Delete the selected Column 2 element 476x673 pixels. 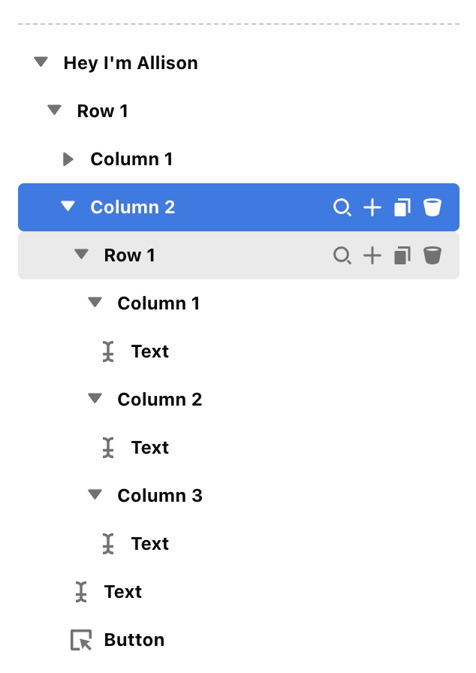tap(432, 207)
